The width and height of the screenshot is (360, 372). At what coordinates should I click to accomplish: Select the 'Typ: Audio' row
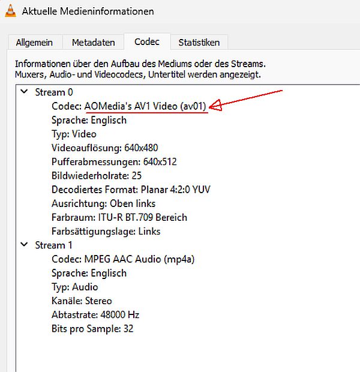(75, 287)
